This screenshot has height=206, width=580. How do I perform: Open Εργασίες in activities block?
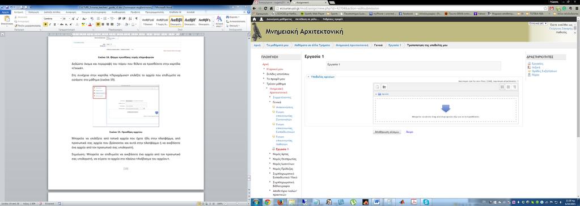coord(537,64)
